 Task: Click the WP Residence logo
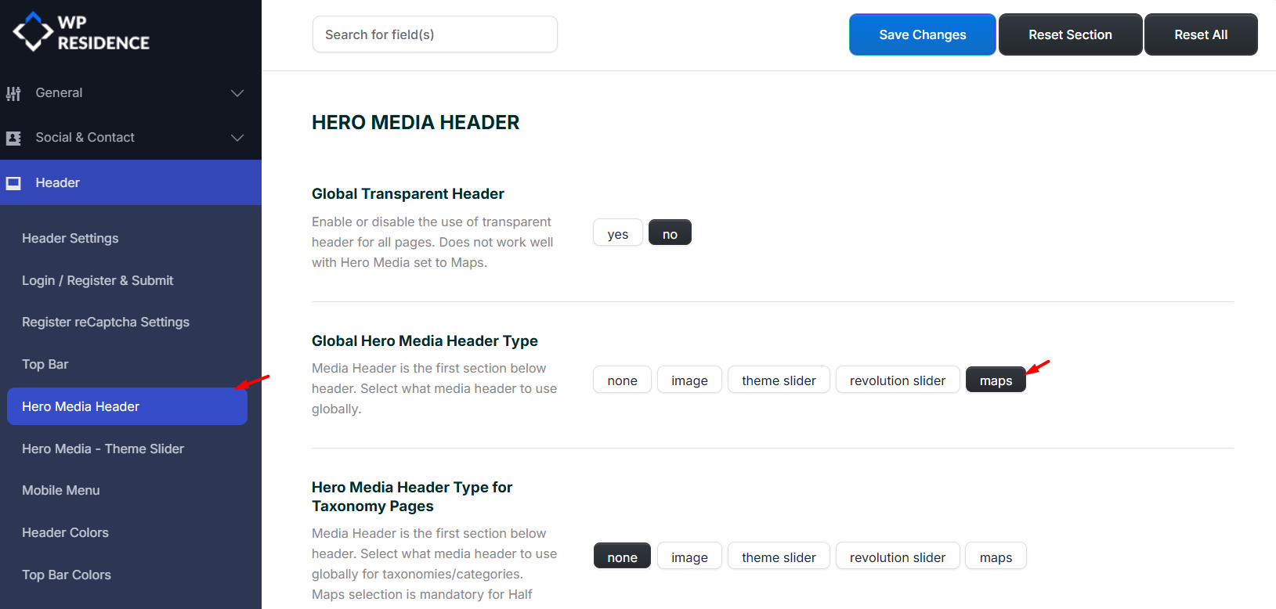point(81,33)
